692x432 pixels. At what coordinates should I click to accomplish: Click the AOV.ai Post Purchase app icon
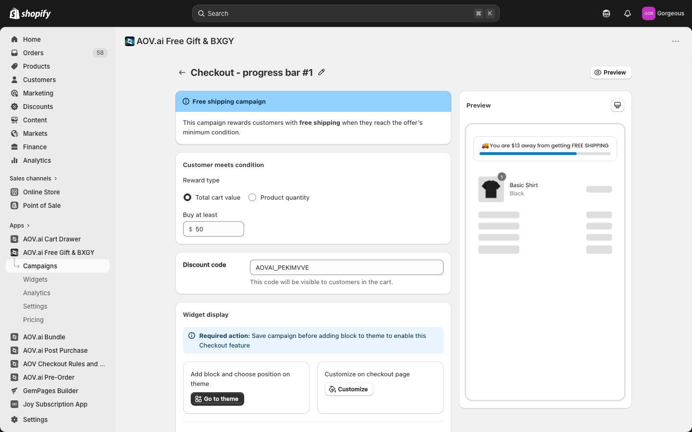(x=14, y=350)
